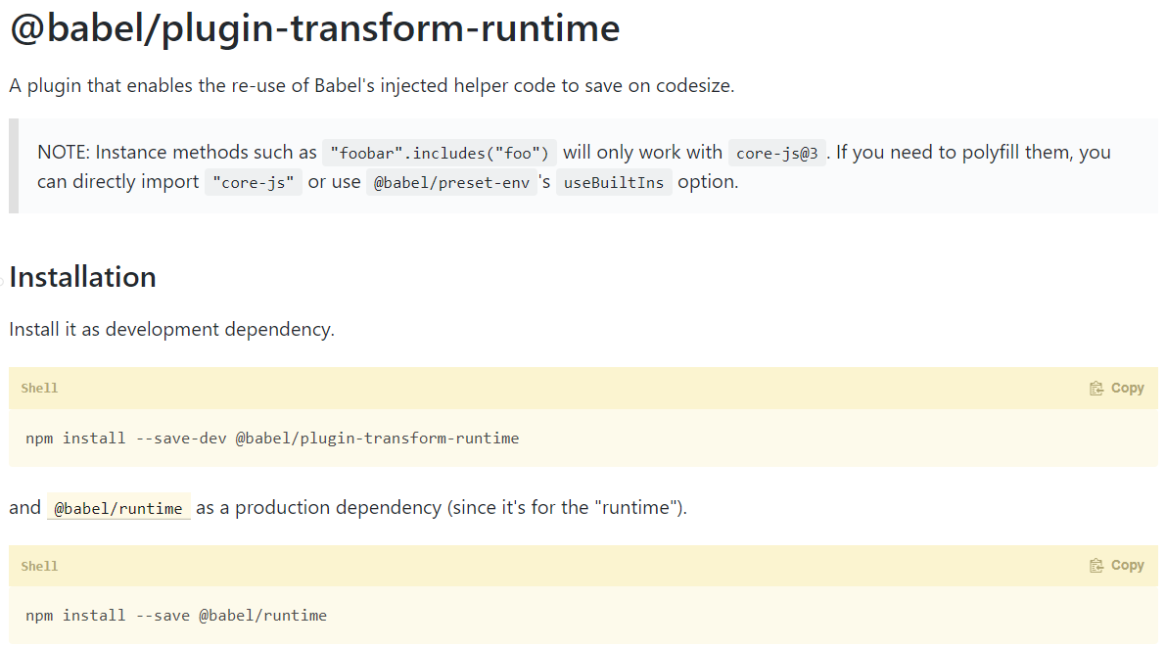This screenshot has width=1166, height=647.
Task: Click the npm install --save-dev command text
Action: click(272, 438)
